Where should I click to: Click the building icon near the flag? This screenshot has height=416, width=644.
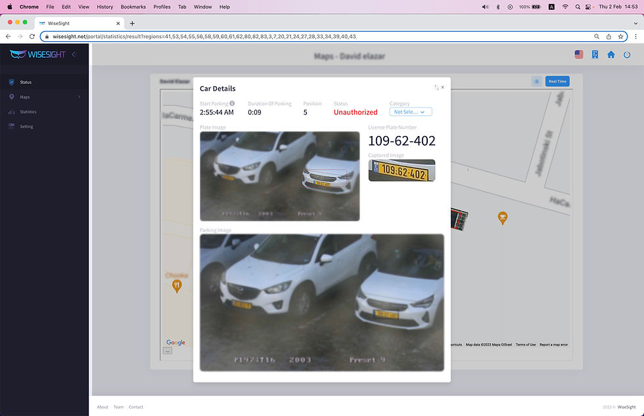pyautogui.click(x=594, y=55)
